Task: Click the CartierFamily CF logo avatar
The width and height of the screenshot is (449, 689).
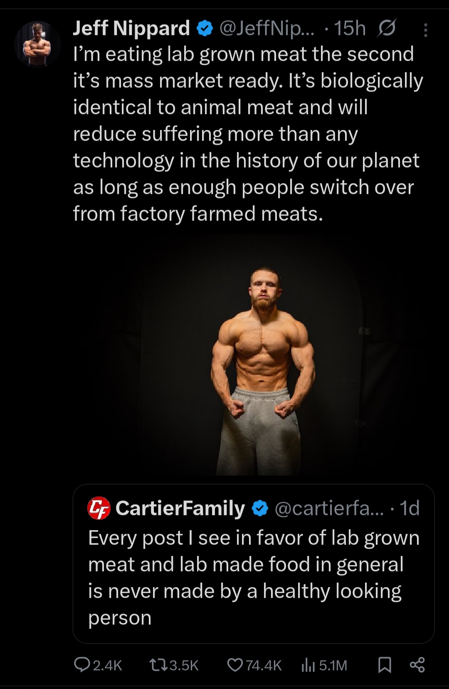Action: pyautogui.click(x=99, y=508)
